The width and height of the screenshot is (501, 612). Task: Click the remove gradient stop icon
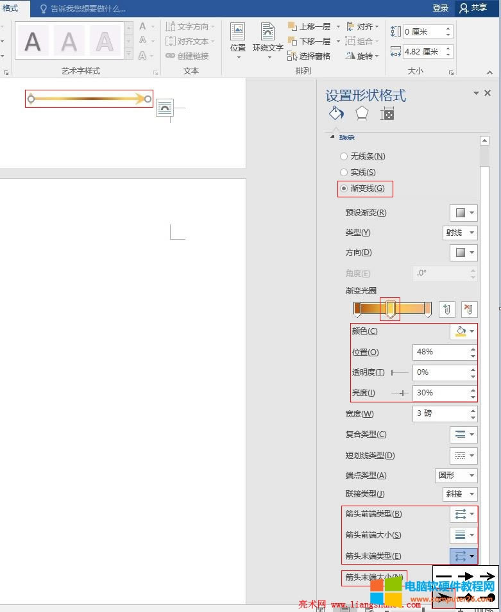(470, 310)
